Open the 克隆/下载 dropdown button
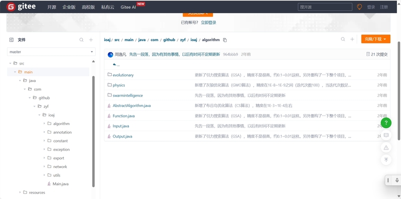The height and width of the screenshot is (199, 401). tap(375, 39)
